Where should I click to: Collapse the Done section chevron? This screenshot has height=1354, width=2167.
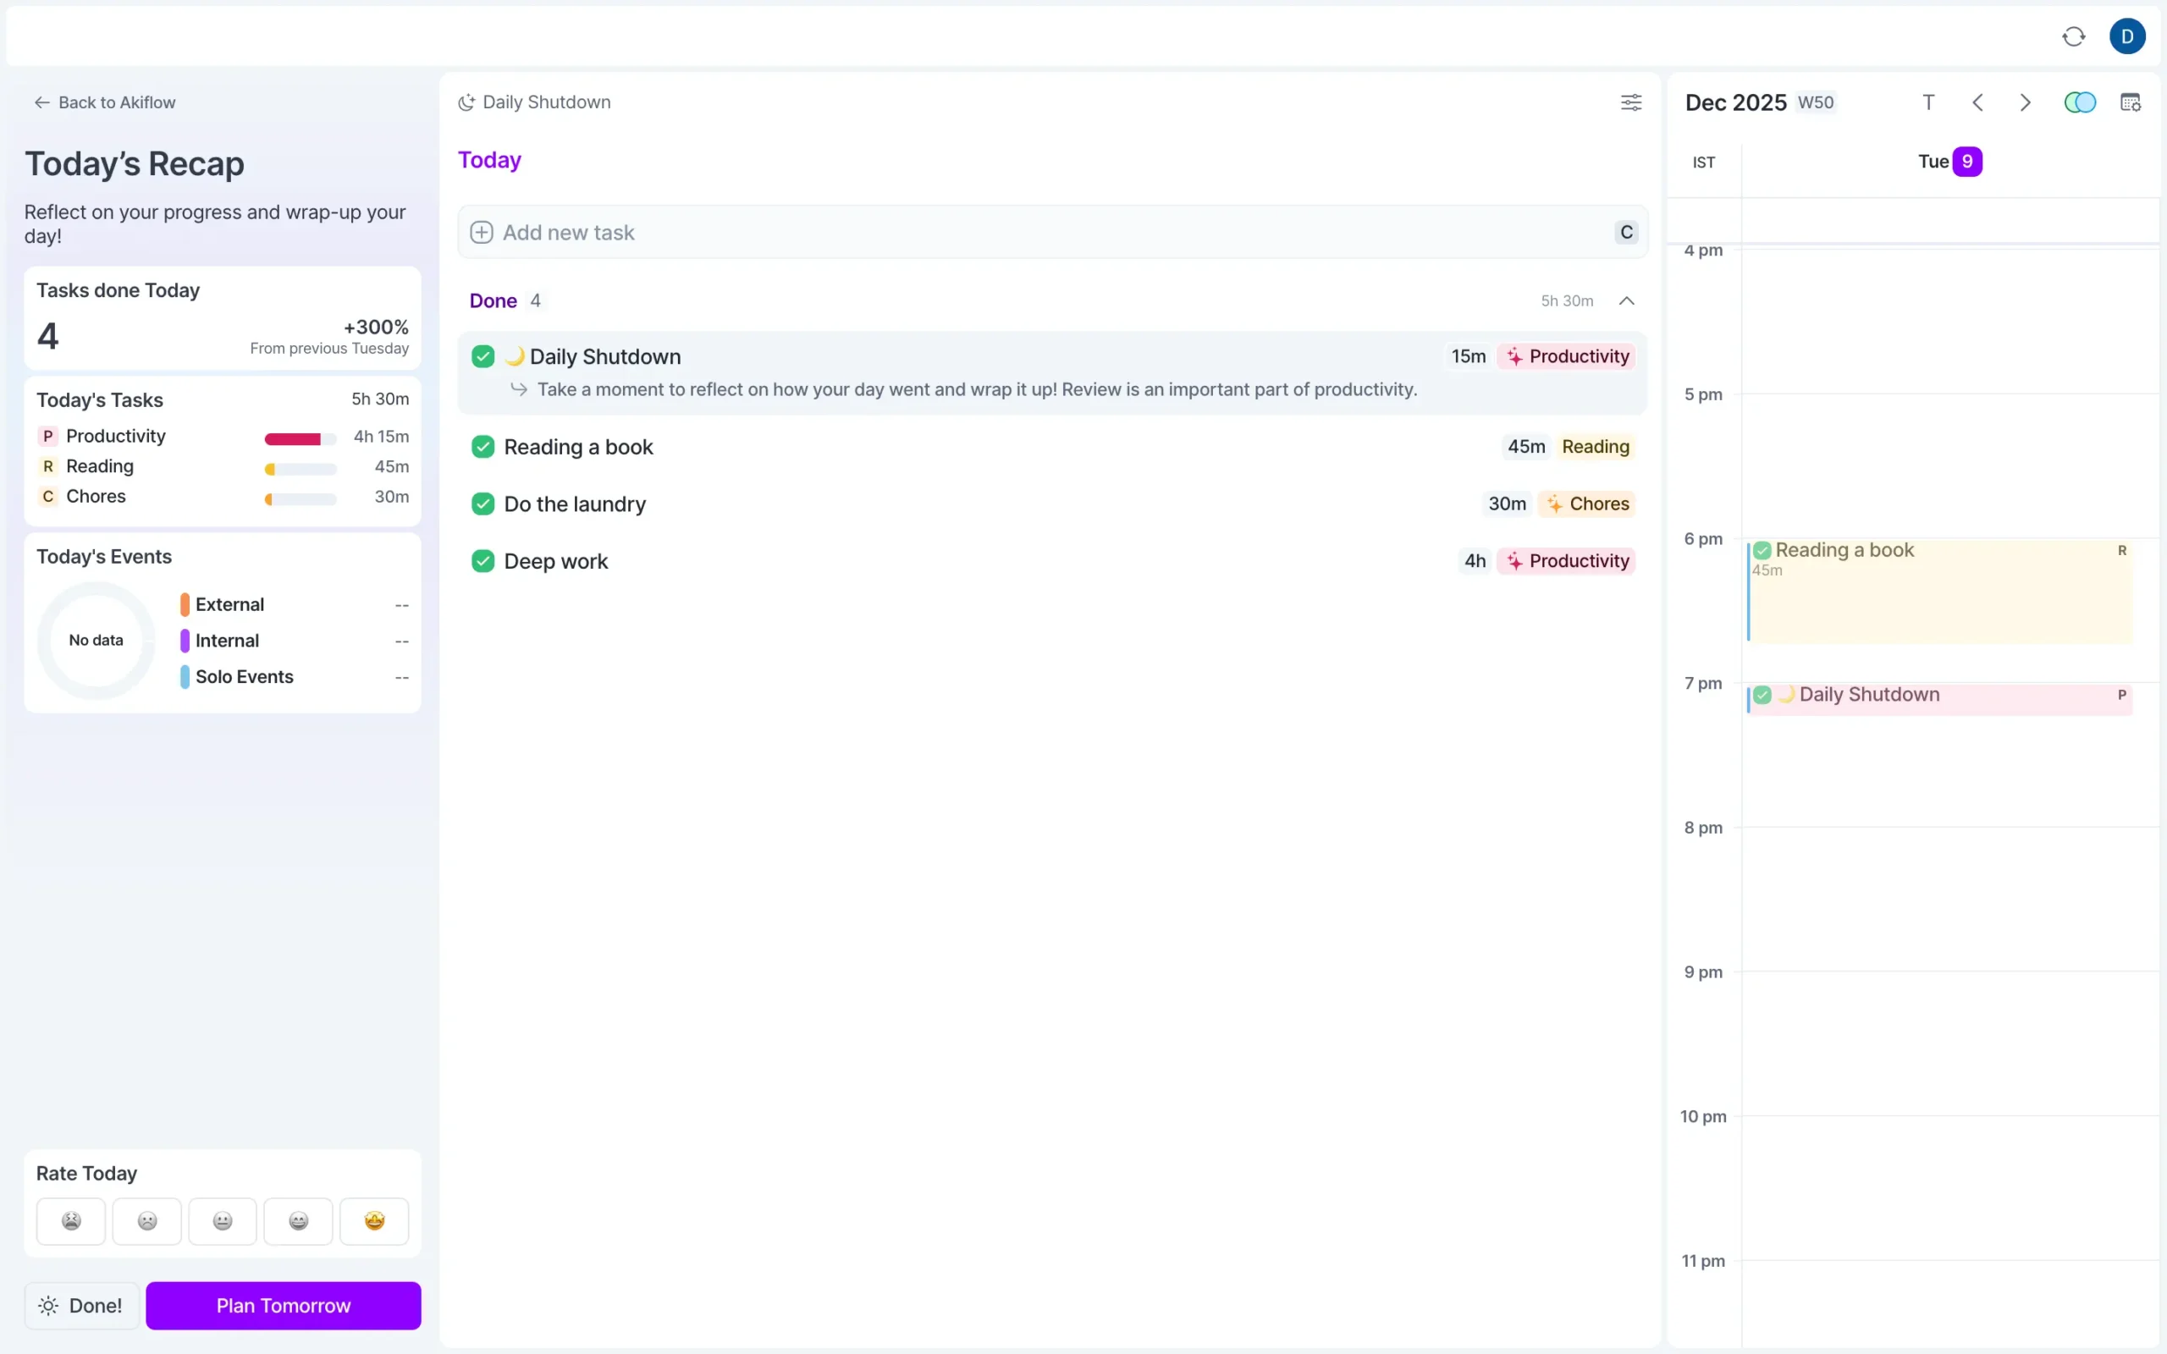pyautogui.click(x=1626, y=301)
